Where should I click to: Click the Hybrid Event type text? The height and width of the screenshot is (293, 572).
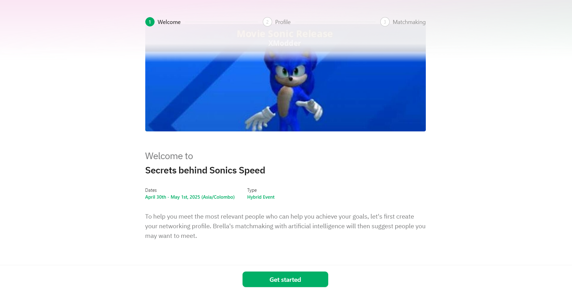[x=261, y=197]
